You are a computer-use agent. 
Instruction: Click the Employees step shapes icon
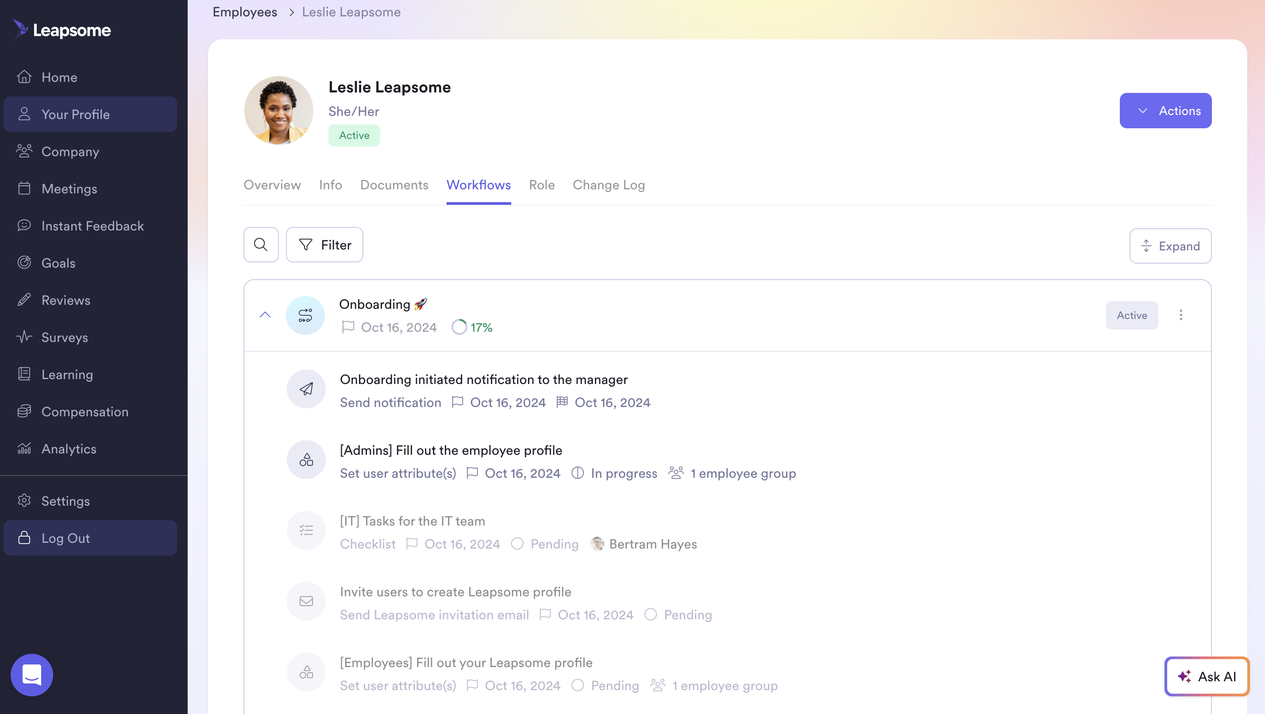tap(306, 672)
